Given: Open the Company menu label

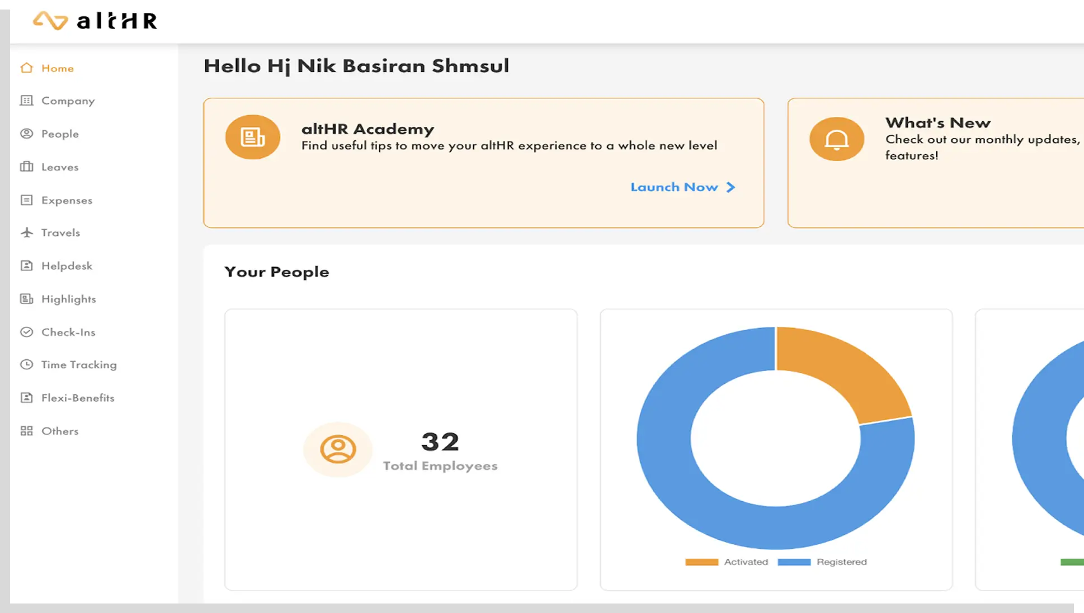Looking at the screenshot, I should [68, 101].
